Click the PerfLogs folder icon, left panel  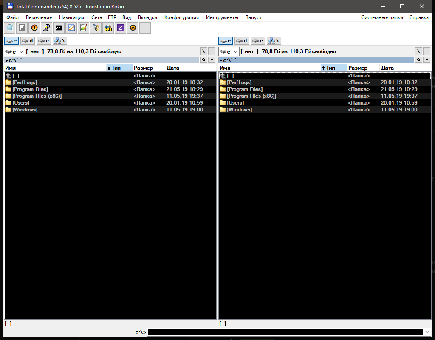coord(8,82)
